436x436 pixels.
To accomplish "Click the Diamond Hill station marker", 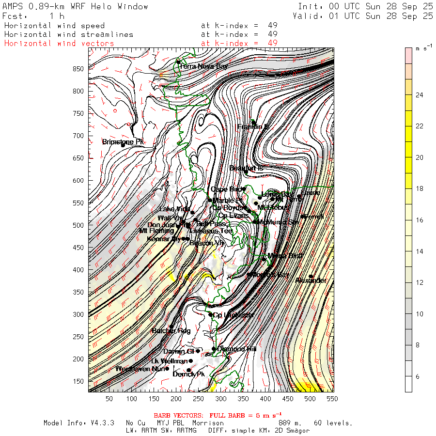I will 214,349.
